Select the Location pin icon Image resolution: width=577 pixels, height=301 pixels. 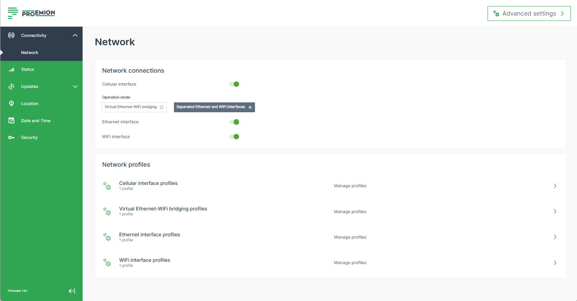pyautogui.click(x=11, y=103)
